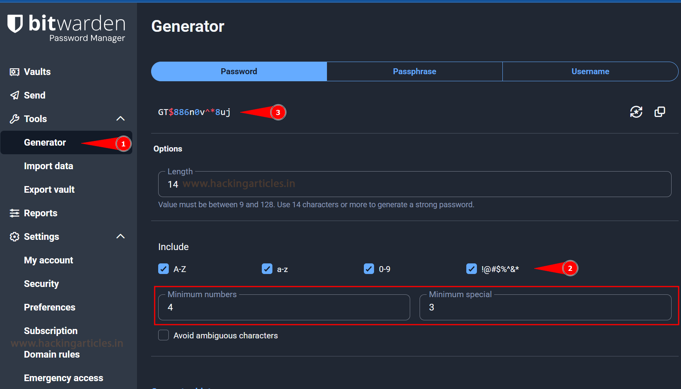The image size is (681, 389).
Task: Click the Settings gear icon
Action: coord(15,237)
